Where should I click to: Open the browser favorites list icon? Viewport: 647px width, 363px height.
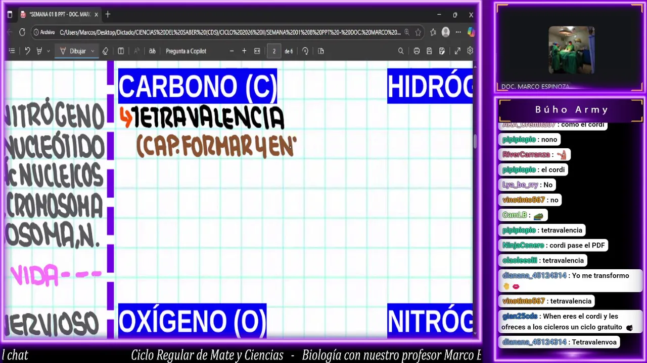[x=433, y=32]
